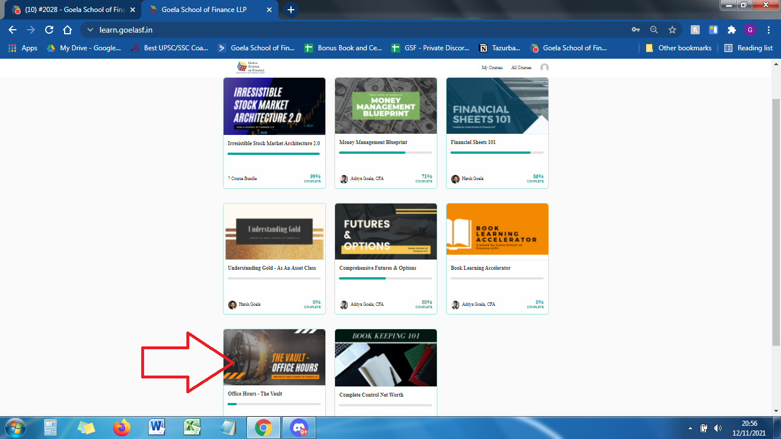Click the author avatar on Financial Sheets 101
Screen dimensions: 781x439
click(455, 179)
